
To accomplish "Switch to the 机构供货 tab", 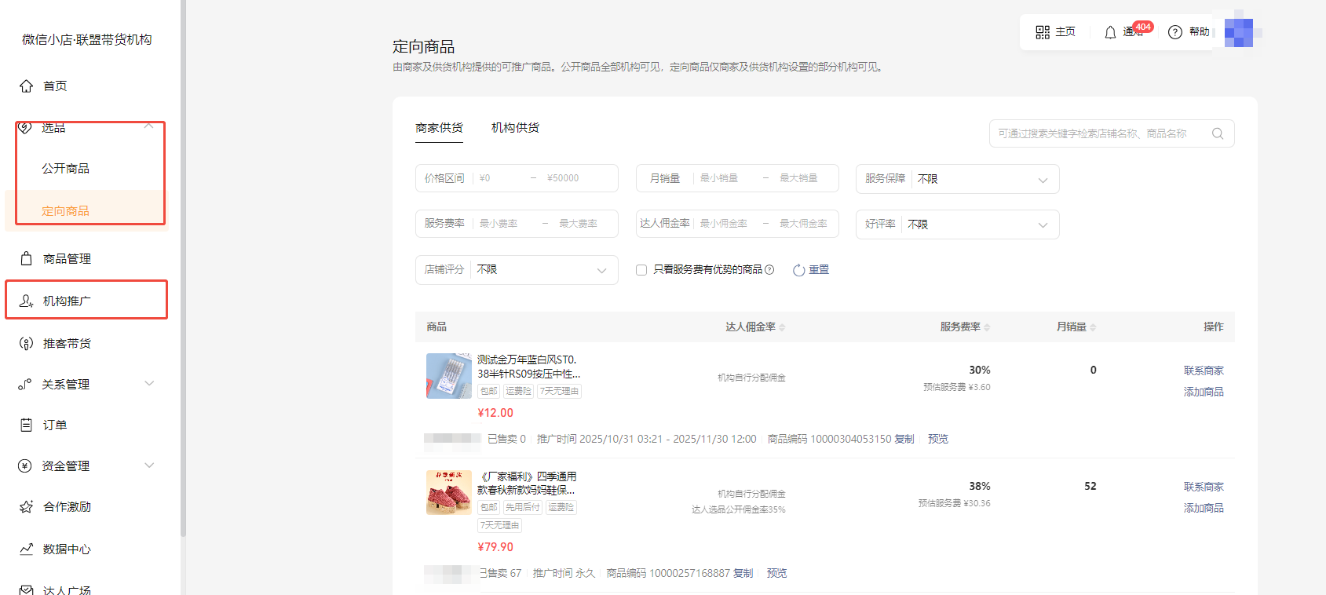I will pos(515,128).
